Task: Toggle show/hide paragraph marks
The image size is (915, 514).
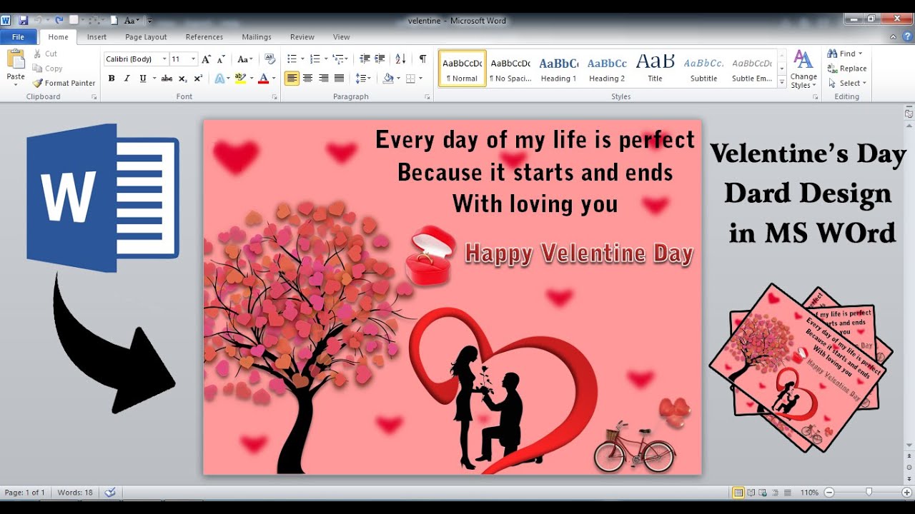Action: [422, 59]
